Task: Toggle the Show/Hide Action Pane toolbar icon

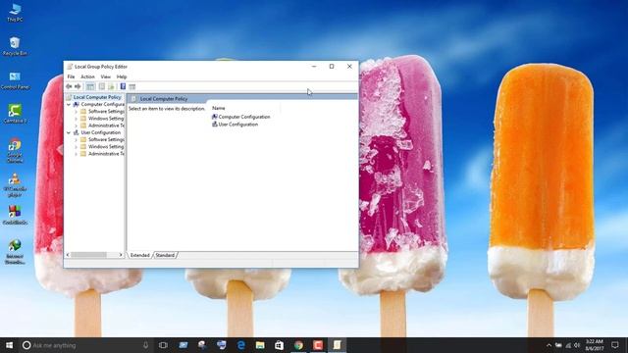Action: tap(132, 86)
